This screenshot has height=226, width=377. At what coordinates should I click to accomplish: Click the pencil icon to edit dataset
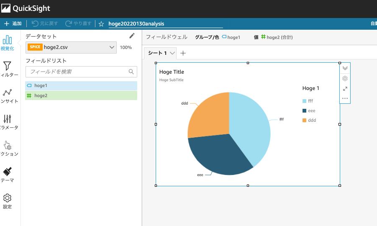[x=132, y=36]
